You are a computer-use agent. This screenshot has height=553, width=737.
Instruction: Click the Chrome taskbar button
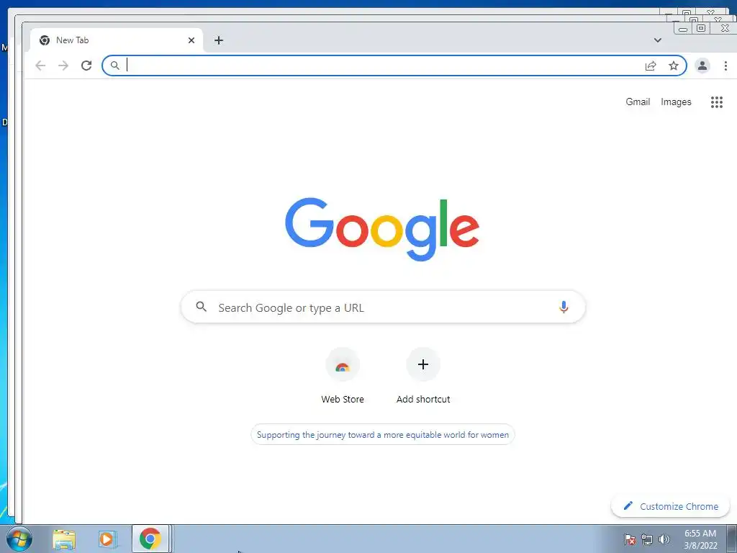point(150,539)
